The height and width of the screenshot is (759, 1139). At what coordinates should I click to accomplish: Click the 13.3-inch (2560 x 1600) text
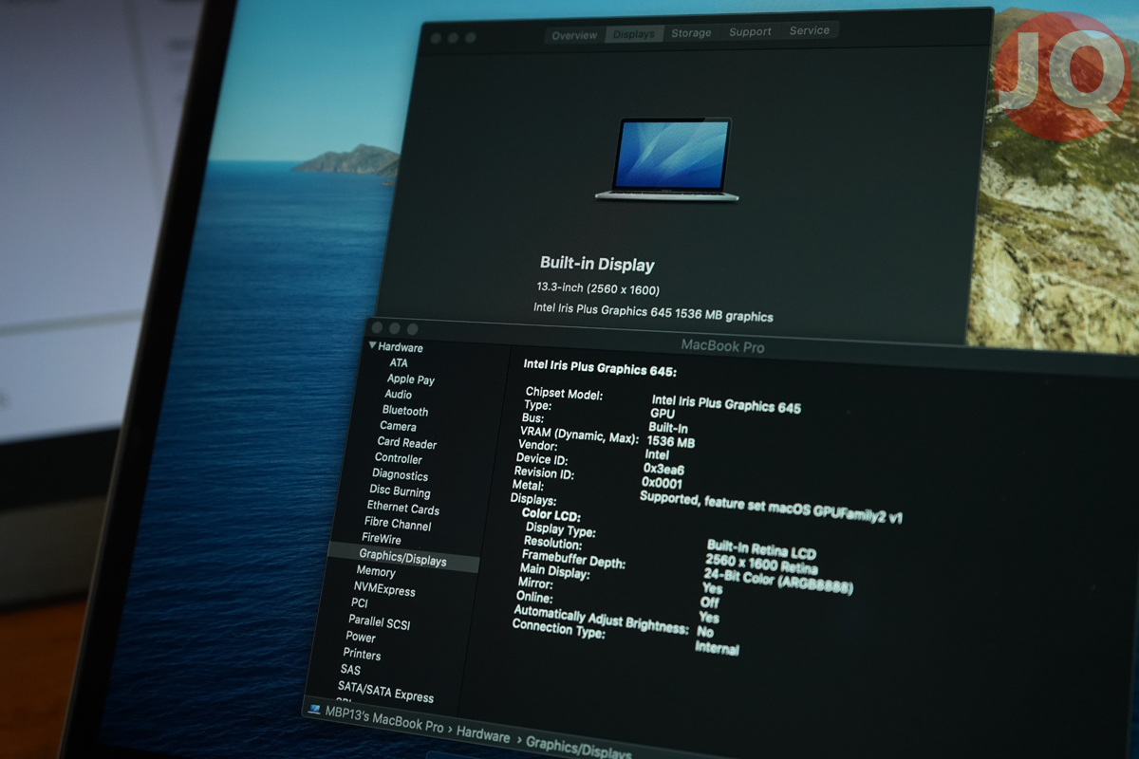pos(598,289)
